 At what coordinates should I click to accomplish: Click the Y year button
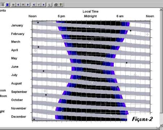[x=39, y=5]
